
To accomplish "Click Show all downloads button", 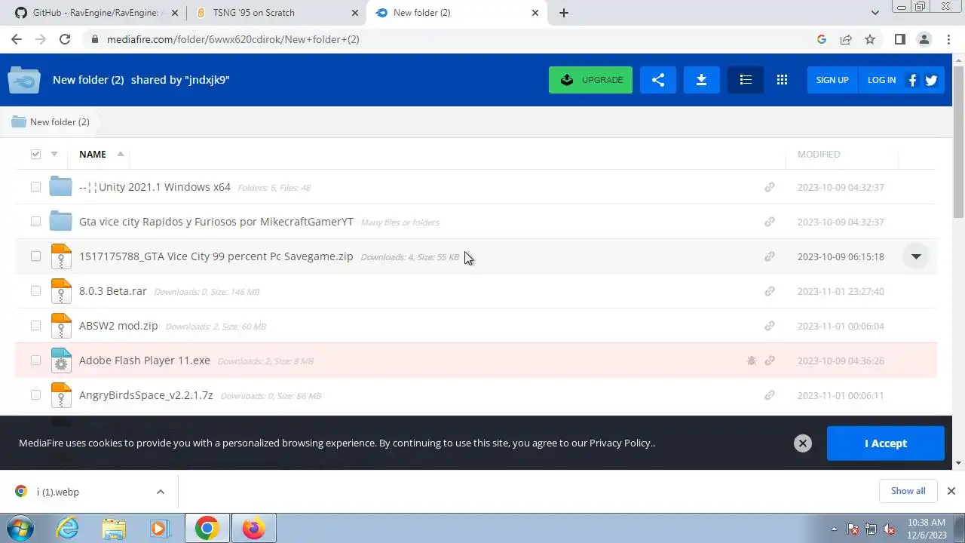I will point(908,491).
